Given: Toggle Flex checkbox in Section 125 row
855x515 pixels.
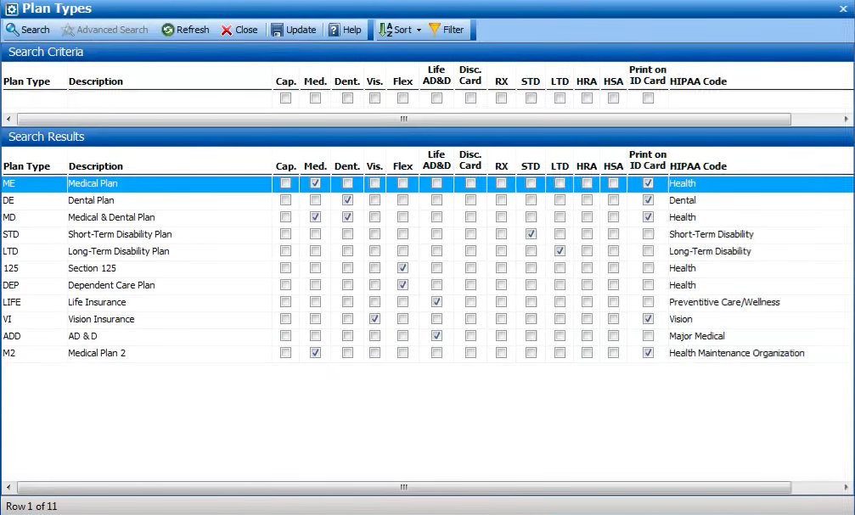Looking at the screenshot, I should click(x=402, y=267).
